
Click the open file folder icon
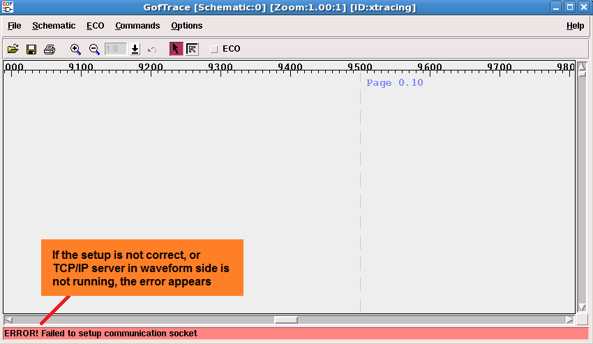click(x=13, y=50)
